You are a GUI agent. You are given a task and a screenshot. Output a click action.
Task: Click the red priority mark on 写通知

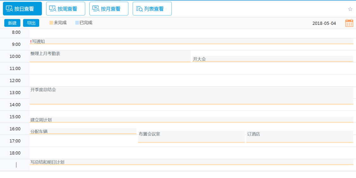click(x=31, y=42)
